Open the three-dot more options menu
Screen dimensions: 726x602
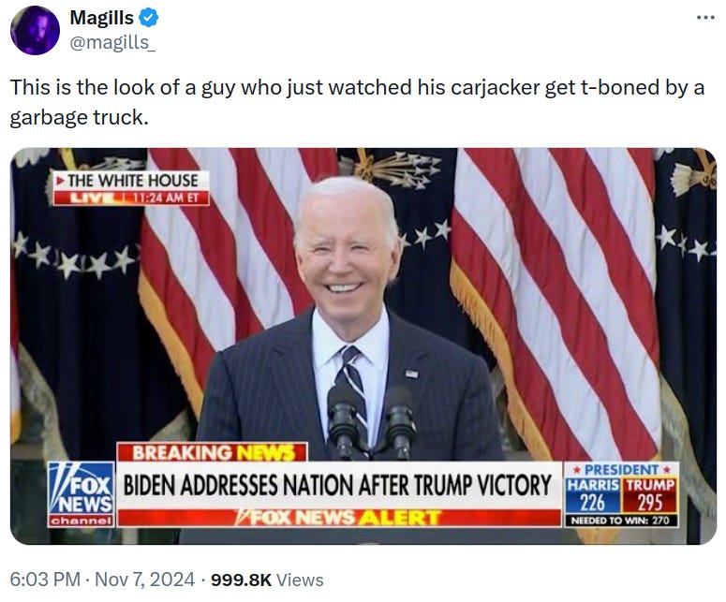[x=705, y=18]
